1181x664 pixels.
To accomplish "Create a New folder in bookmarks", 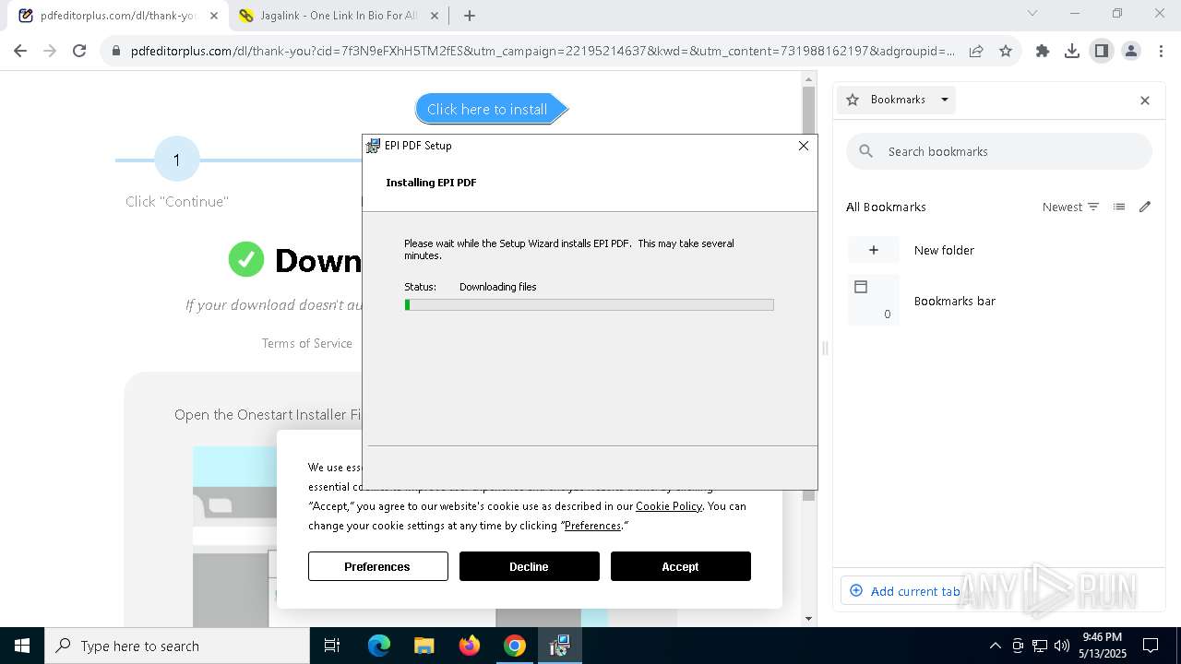I will click(x=999, y=250).
